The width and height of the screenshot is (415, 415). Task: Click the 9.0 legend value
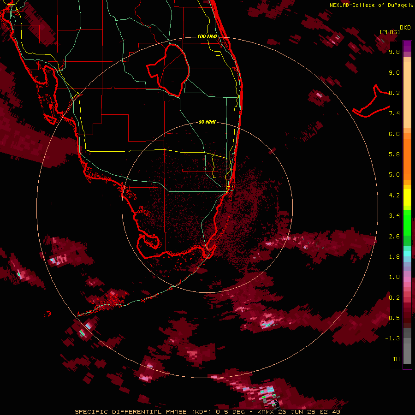click(394, 72)
